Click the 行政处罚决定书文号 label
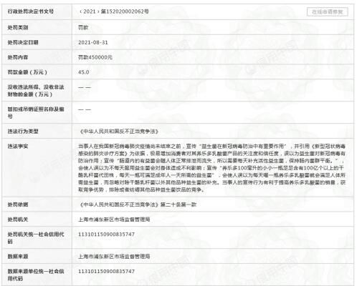Screen dimensions: 357x286 pos(31,11)
